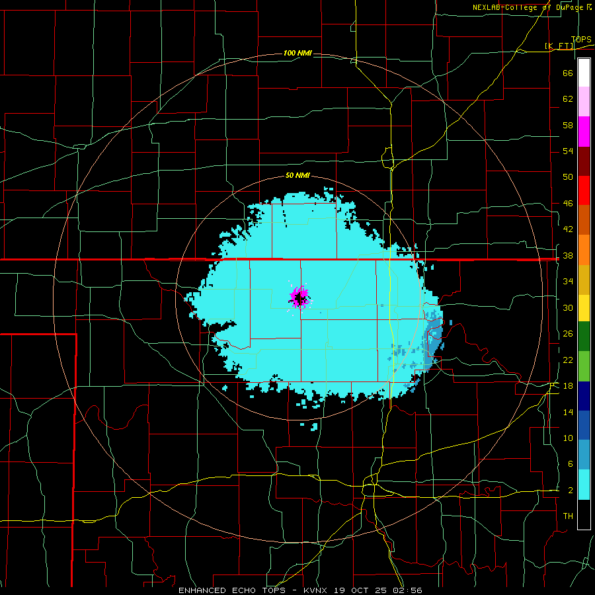
Task: Click the "2" legend value
Action: click(x=570, y=491)
